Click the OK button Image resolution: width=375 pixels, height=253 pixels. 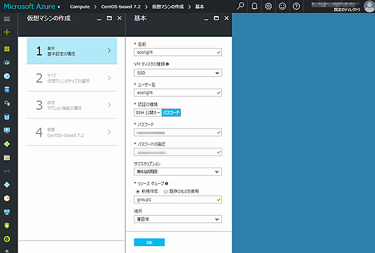pyautogui.click(x=149, y=242)
